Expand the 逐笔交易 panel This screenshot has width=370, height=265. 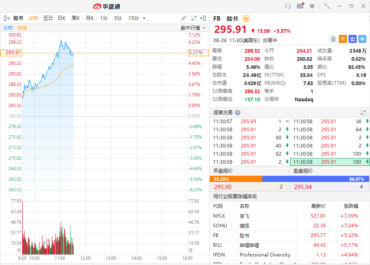coord(363,113)
